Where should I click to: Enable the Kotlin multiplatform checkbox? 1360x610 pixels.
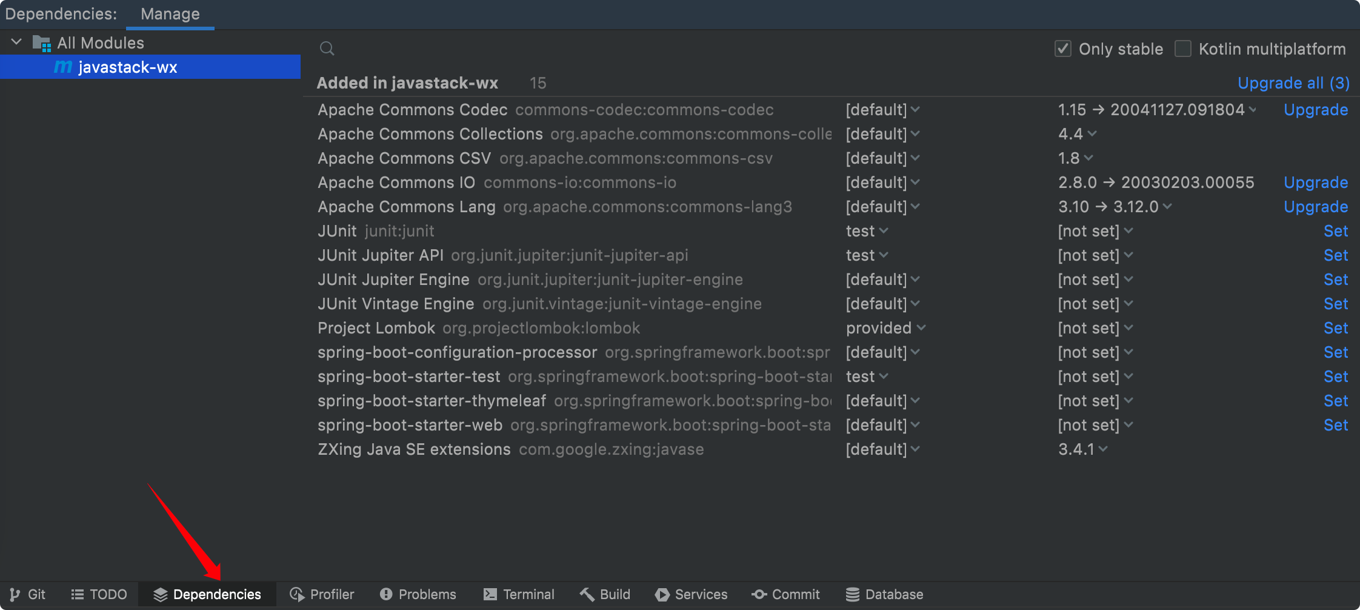point(1183,49)
